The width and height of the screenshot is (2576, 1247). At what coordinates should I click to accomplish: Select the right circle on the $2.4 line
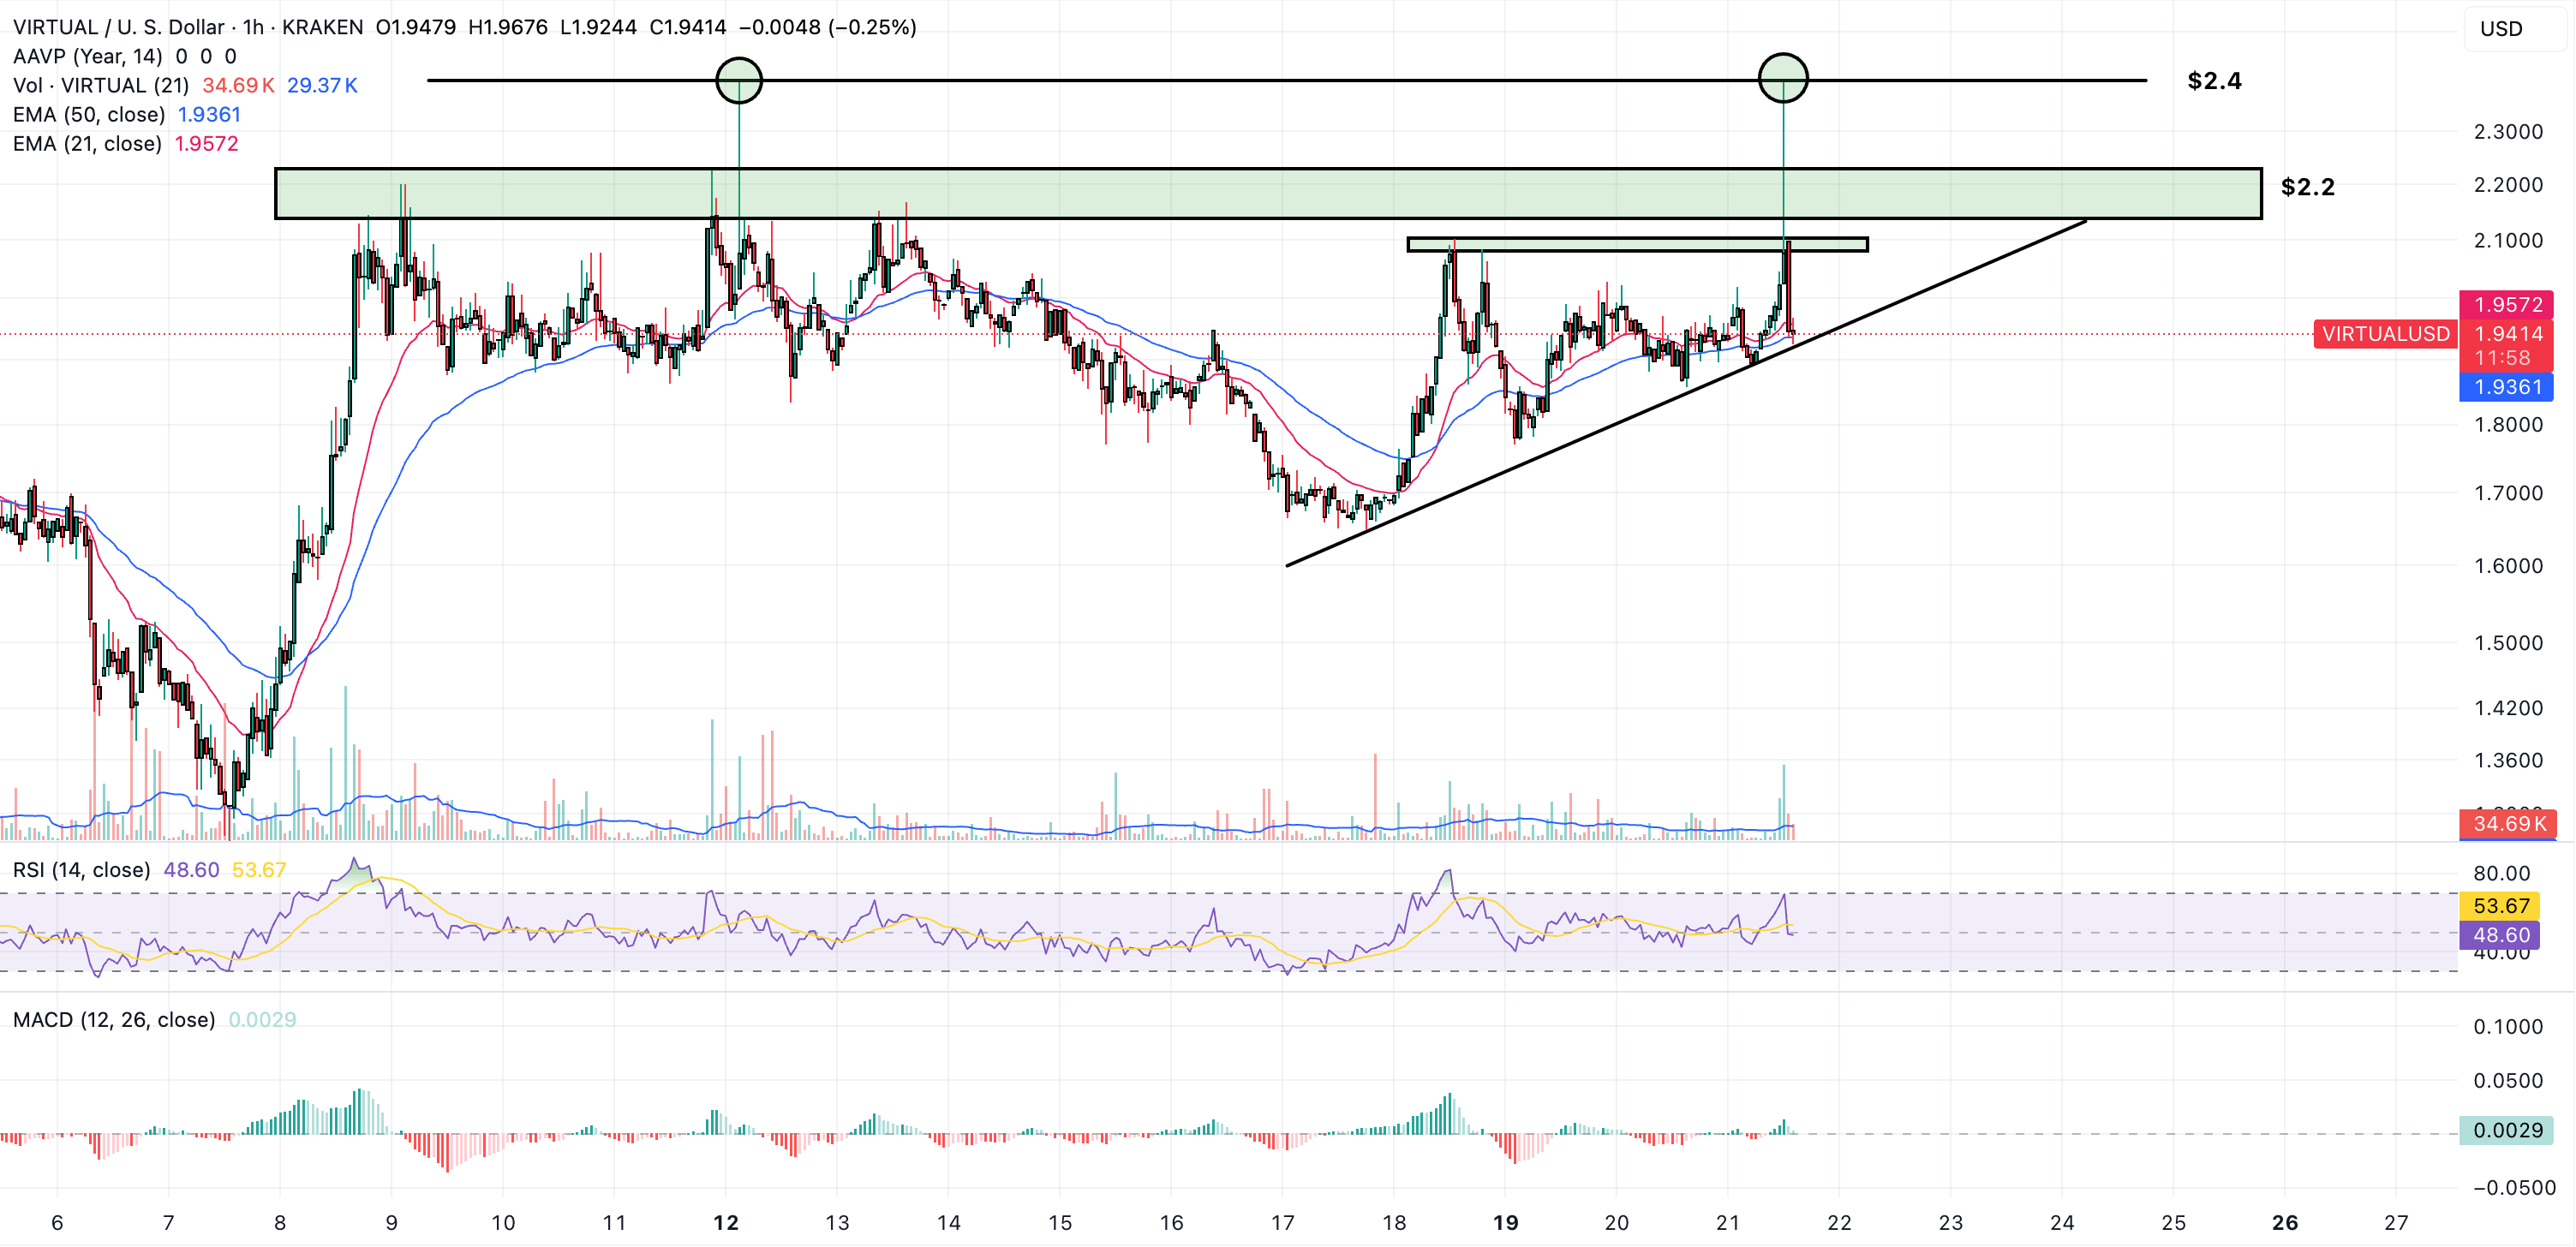click(x=1783, y=78)
